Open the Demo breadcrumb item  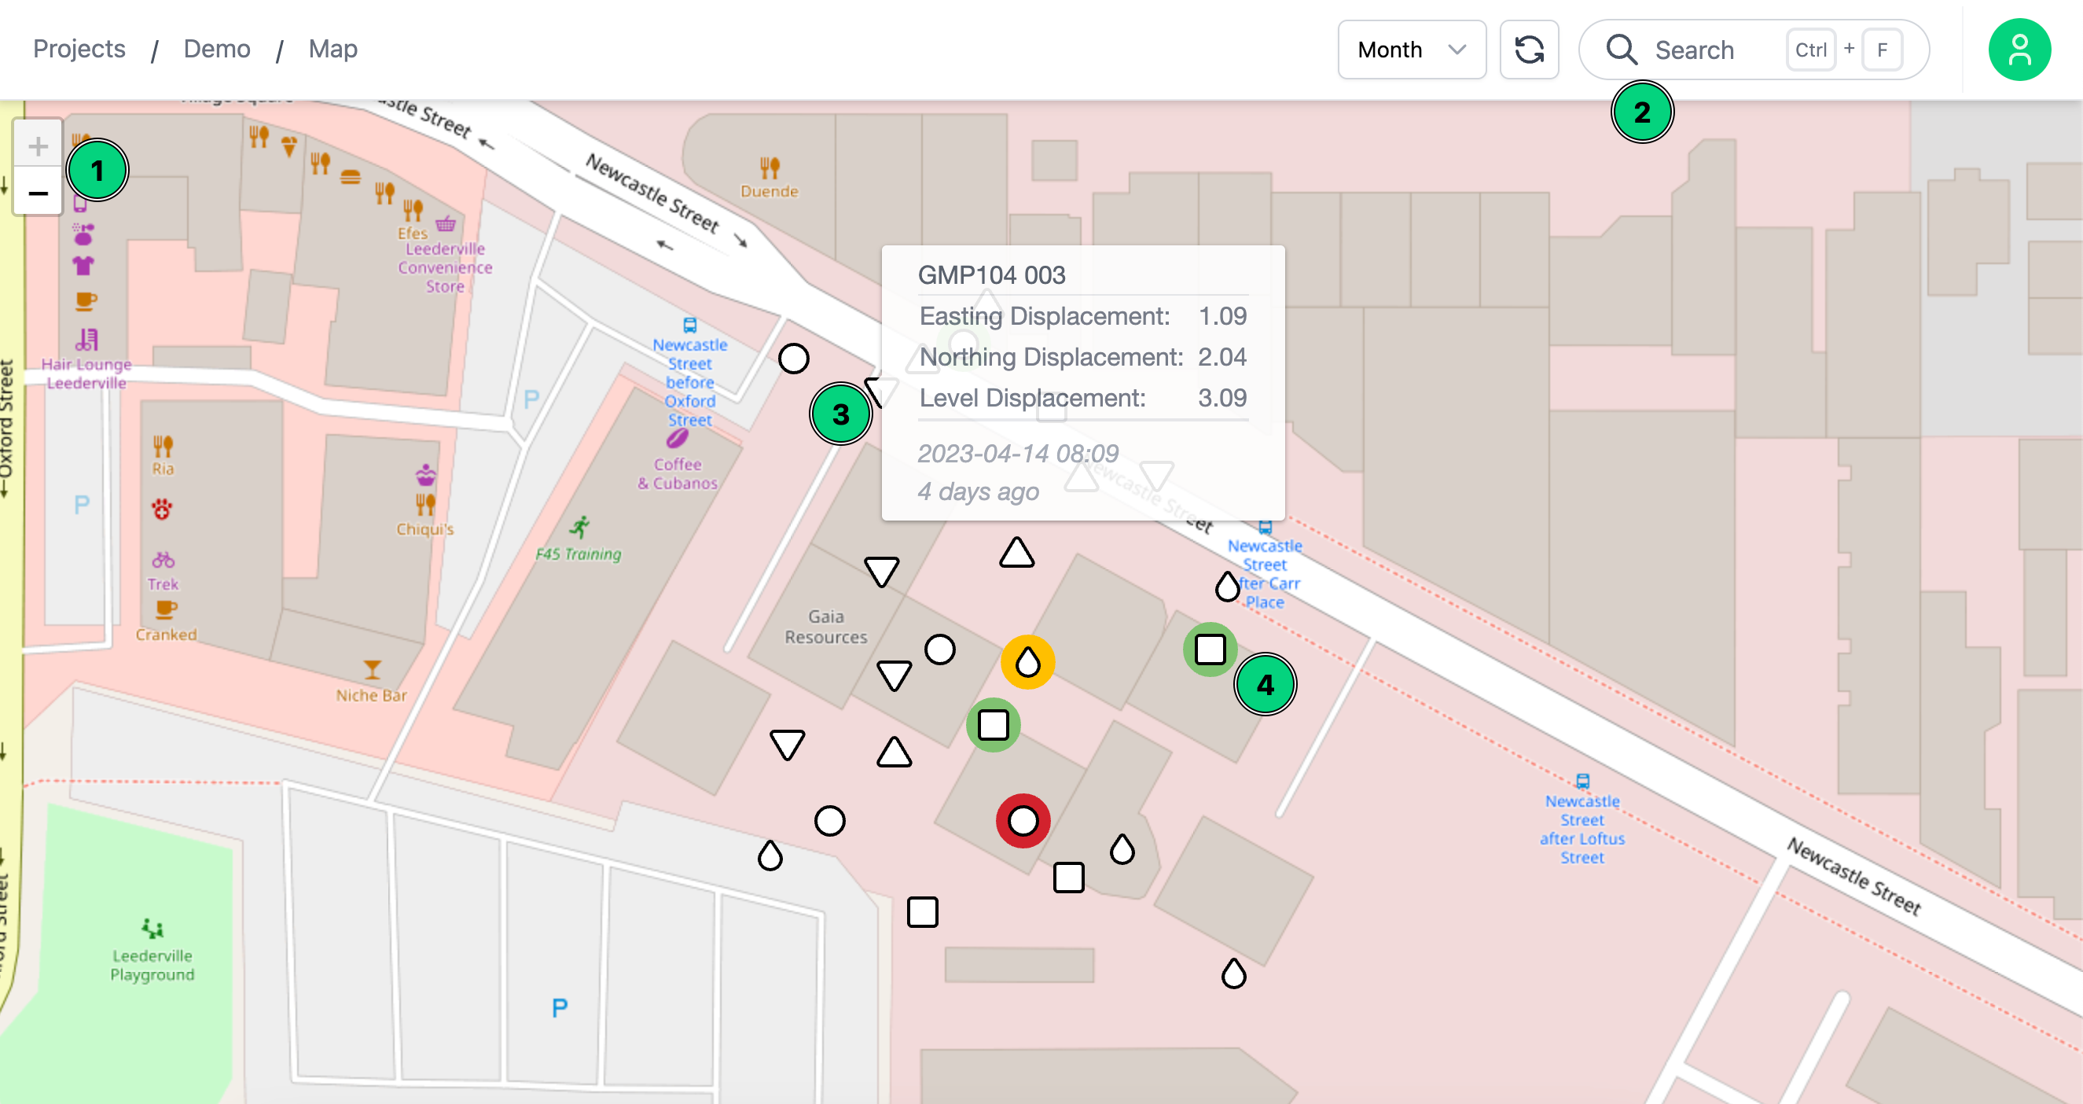pyautogui.click(x=216, y=49)
